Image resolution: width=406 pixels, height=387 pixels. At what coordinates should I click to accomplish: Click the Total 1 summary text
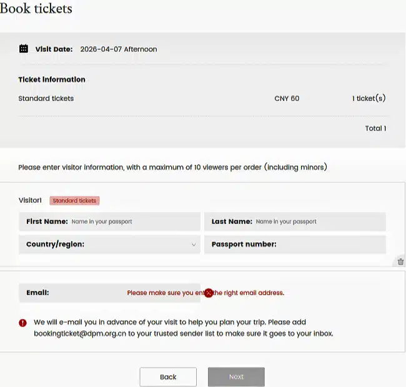coord(375,129)
